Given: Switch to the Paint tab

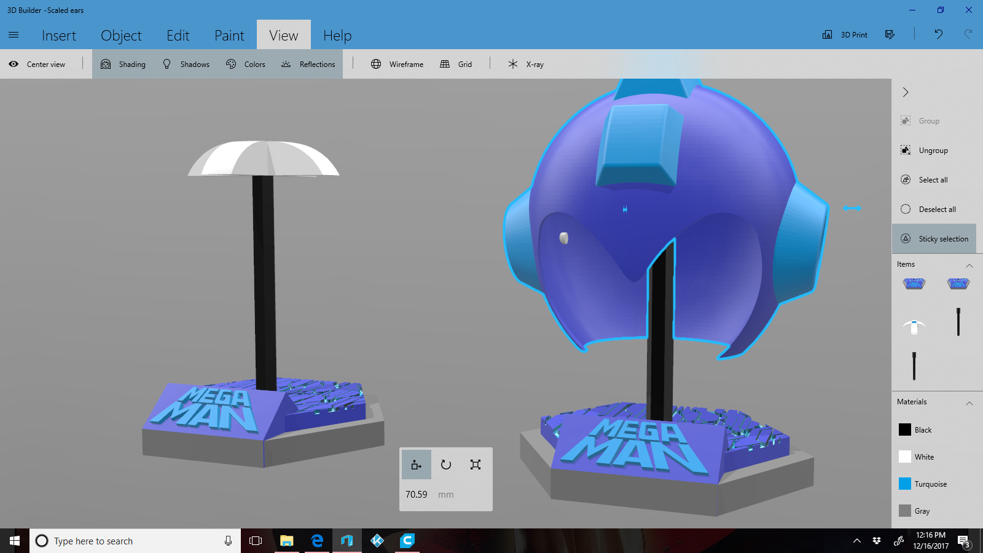Looking at the screenshot, I should click(229, 36).
